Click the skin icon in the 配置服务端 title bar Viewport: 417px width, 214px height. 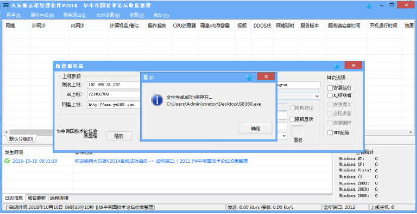point(337,66)
